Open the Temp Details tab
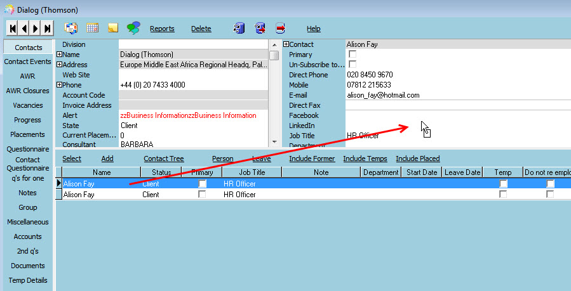Viewport: 571px width, 291px height. tap(28, 280)
